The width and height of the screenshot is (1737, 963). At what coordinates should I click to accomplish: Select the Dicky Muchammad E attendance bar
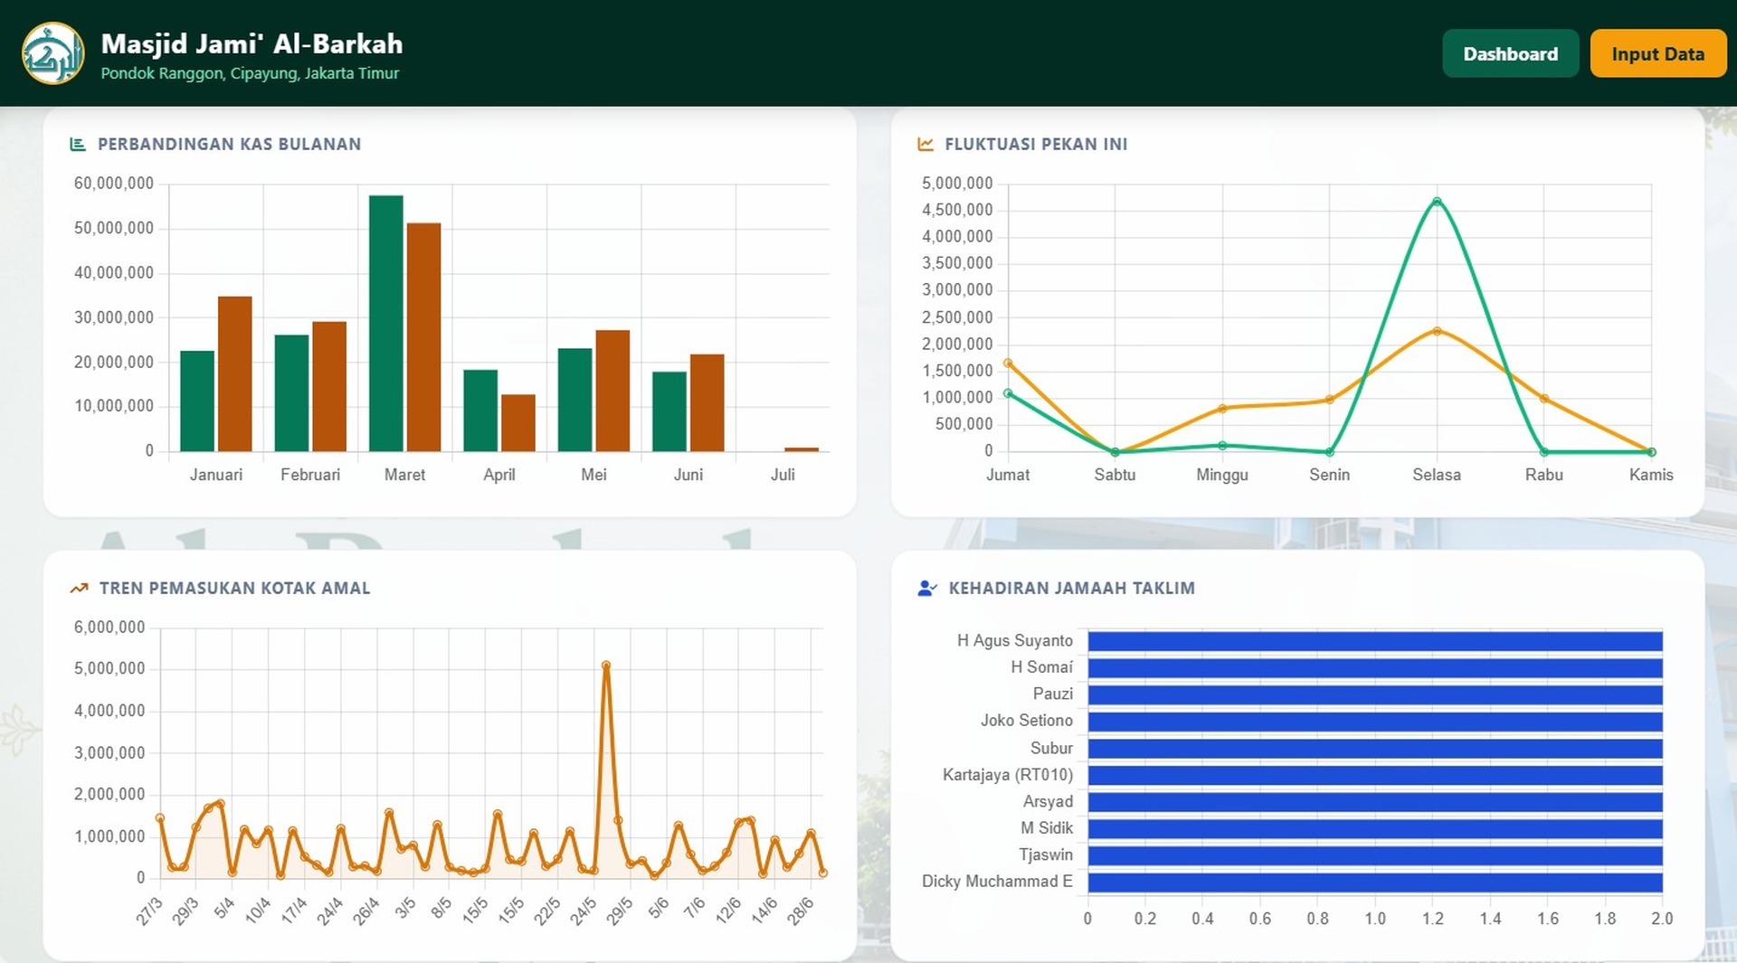click(1375, 882)
